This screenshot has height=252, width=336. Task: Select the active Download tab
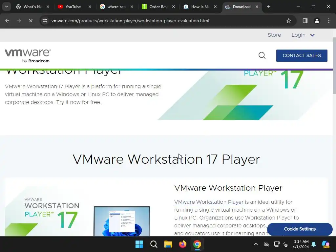tap(242, 7)
